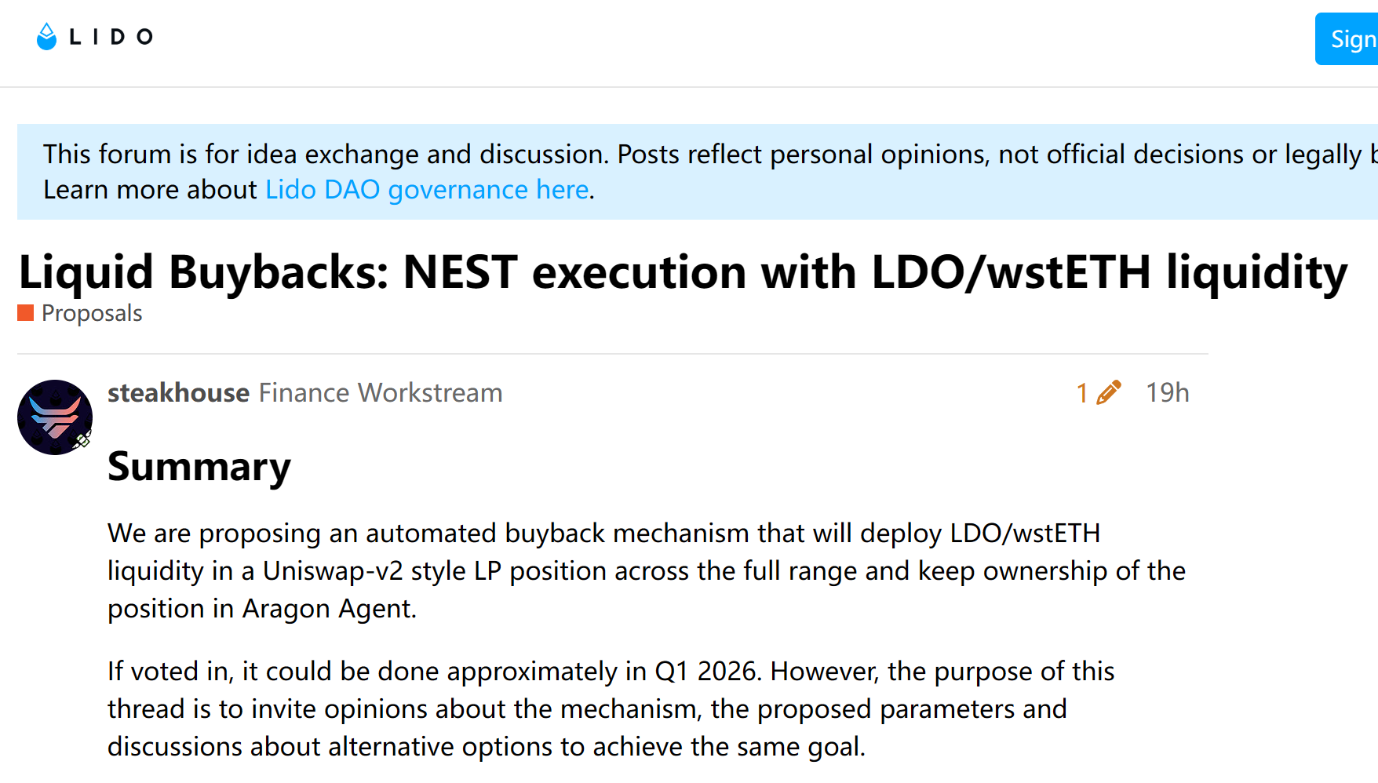Click the Summary heading
The image size is (1378, 783).
[199, 467]
